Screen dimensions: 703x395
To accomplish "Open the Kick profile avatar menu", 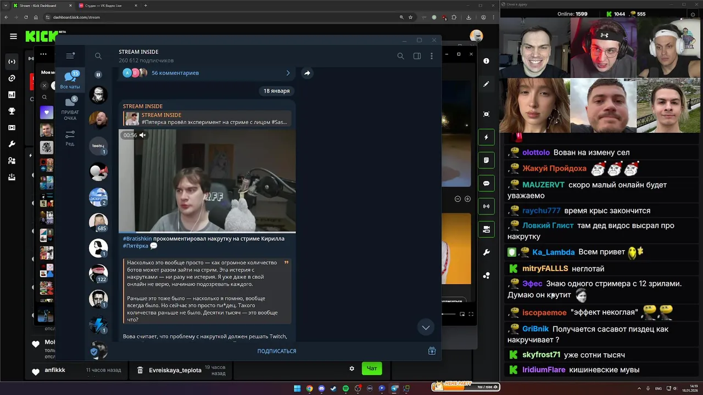I will (476, 36).
